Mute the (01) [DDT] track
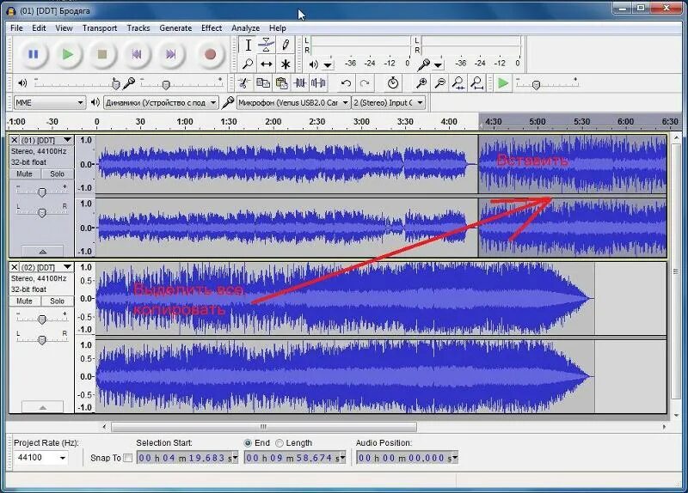Image resolution: width=688 pixels, height=493 pixels. click(25, 174)
